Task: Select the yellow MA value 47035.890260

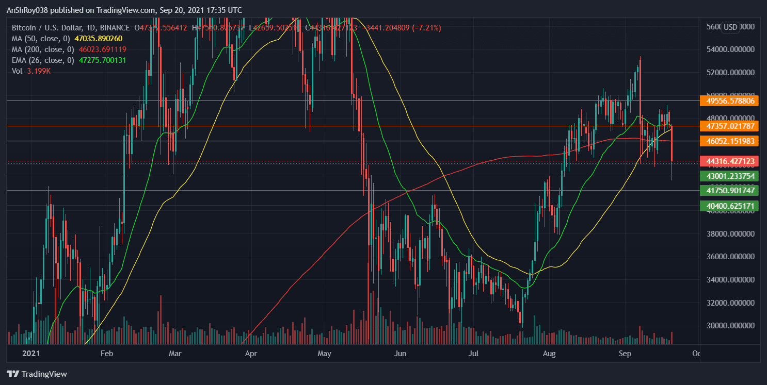Action: click(x=99, y=39)
